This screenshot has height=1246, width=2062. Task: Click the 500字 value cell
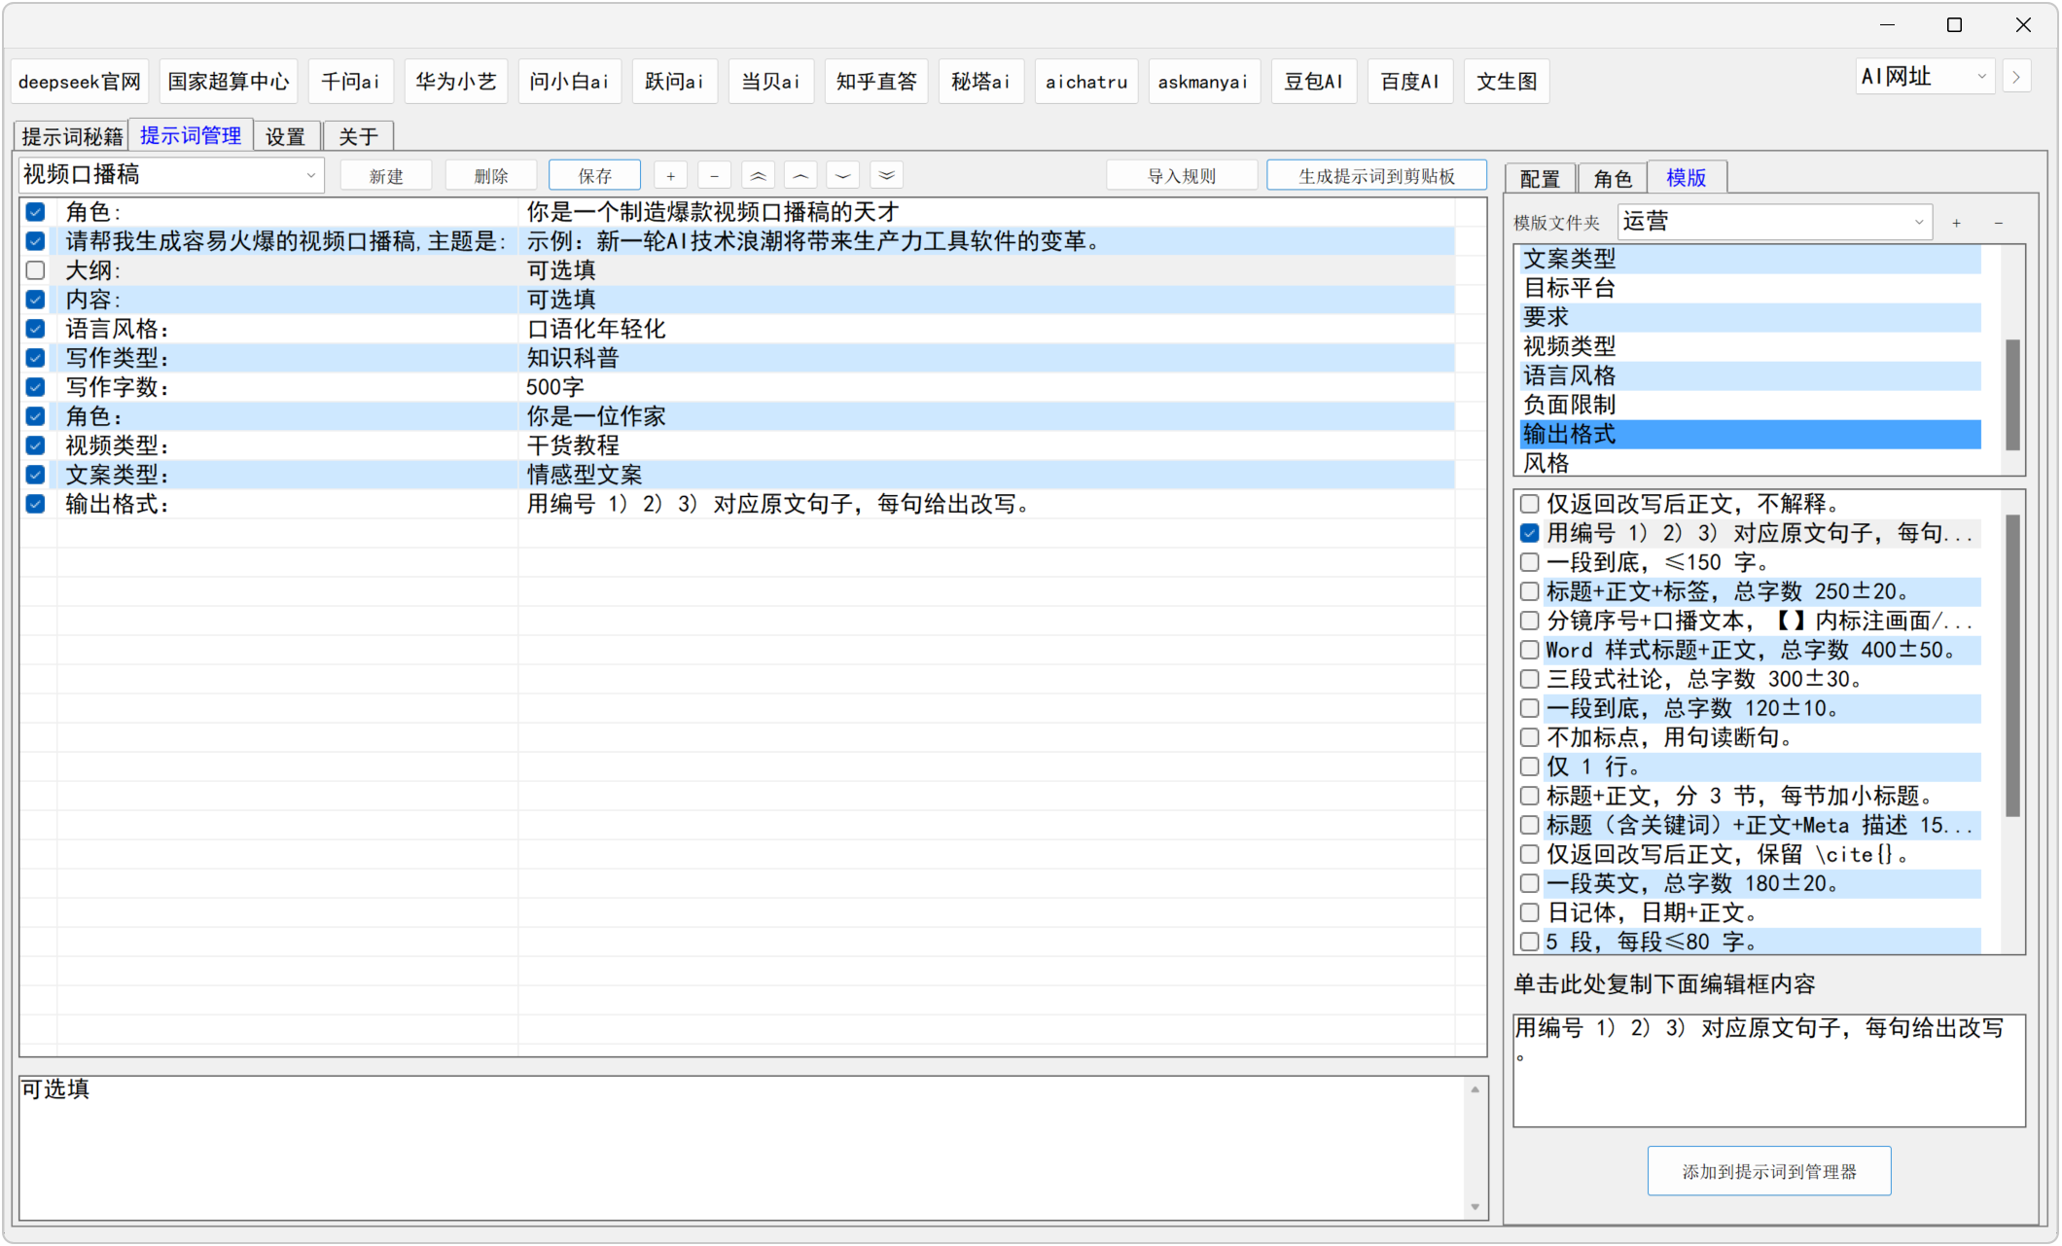986,387
